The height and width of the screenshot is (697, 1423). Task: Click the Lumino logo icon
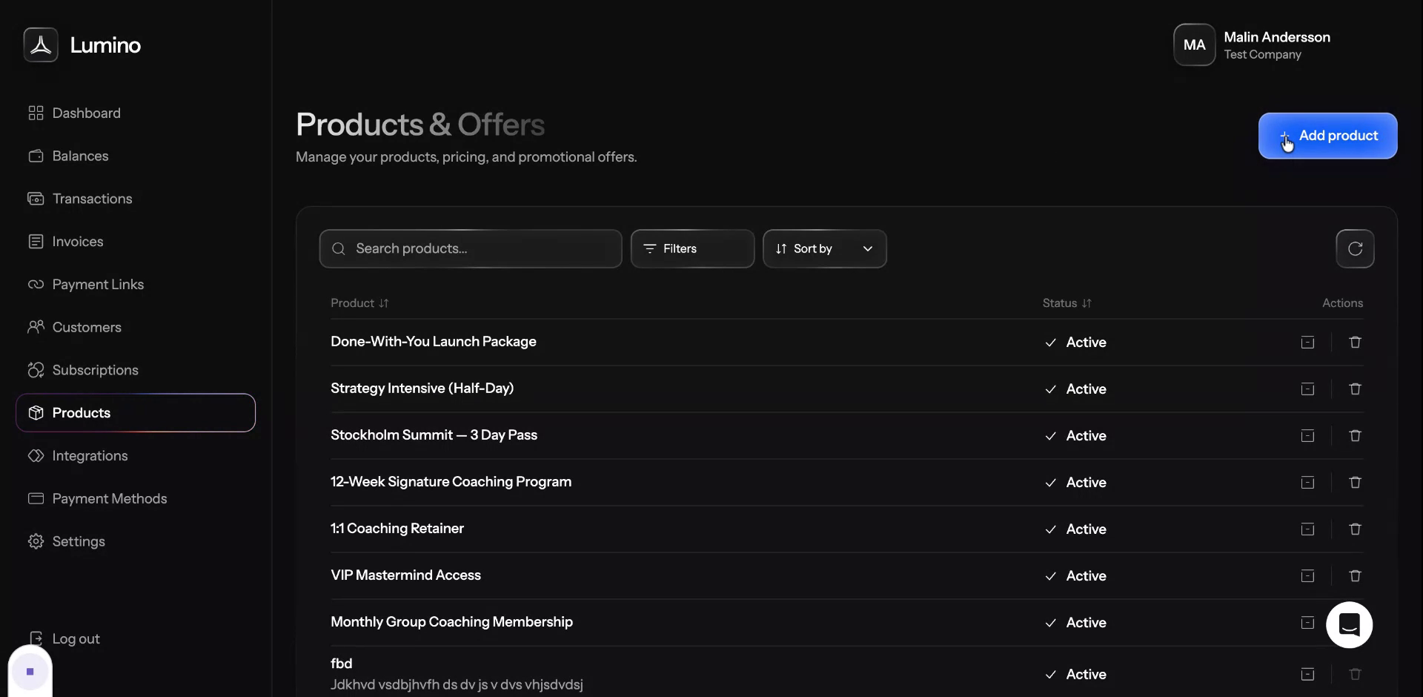pyautogui.click(x=41, y=44)
